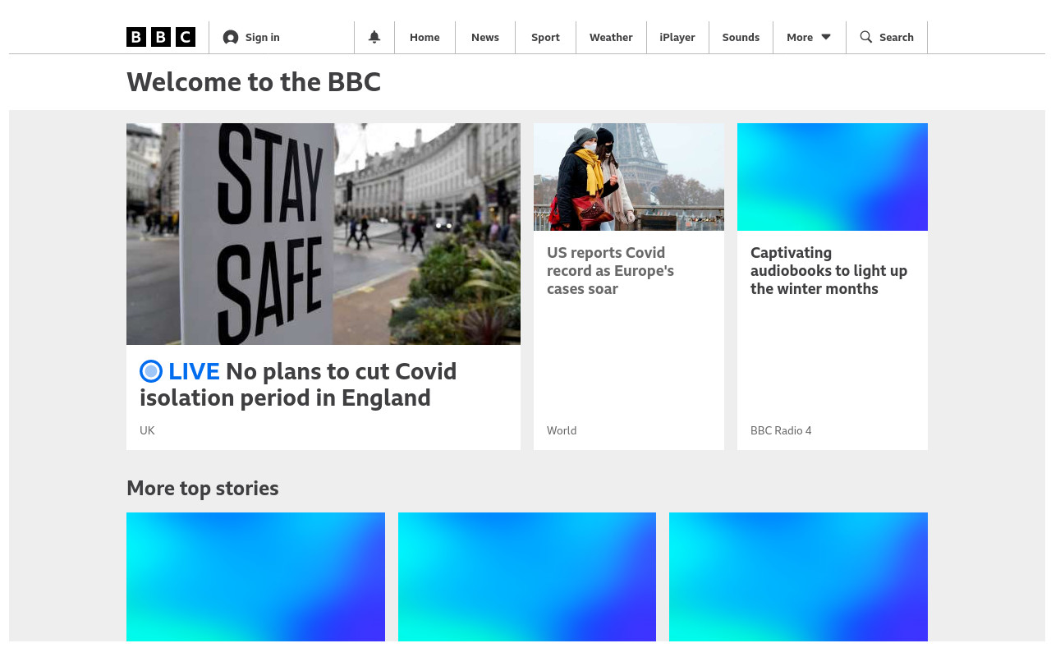Click the Stay Safe sign image
Screen dimensions: 1051x657
pyautogui.click(x=324, y=234)
